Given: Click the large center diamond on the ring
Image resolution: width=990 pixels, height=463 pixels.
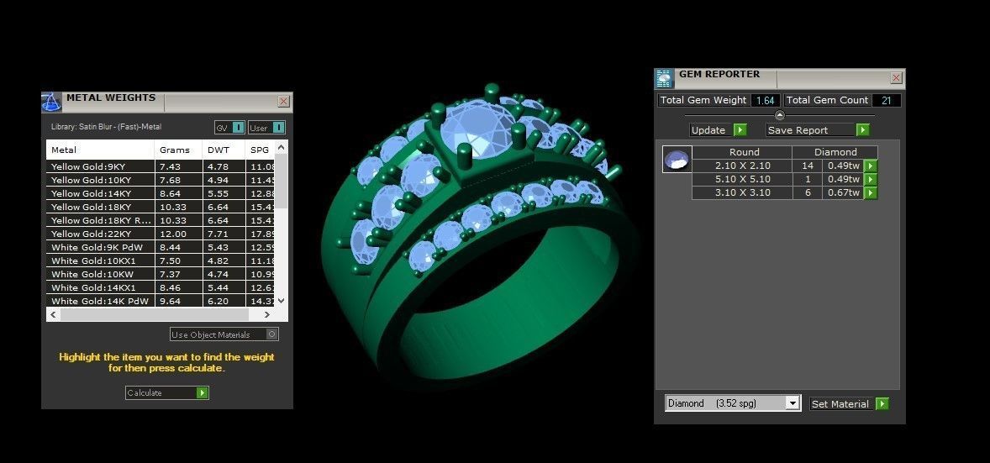Looking at the screenshot, I should 478,129.
